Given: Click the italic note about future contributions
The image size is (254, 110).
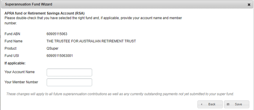Looking at the screenshot, I should pos(120,94).
